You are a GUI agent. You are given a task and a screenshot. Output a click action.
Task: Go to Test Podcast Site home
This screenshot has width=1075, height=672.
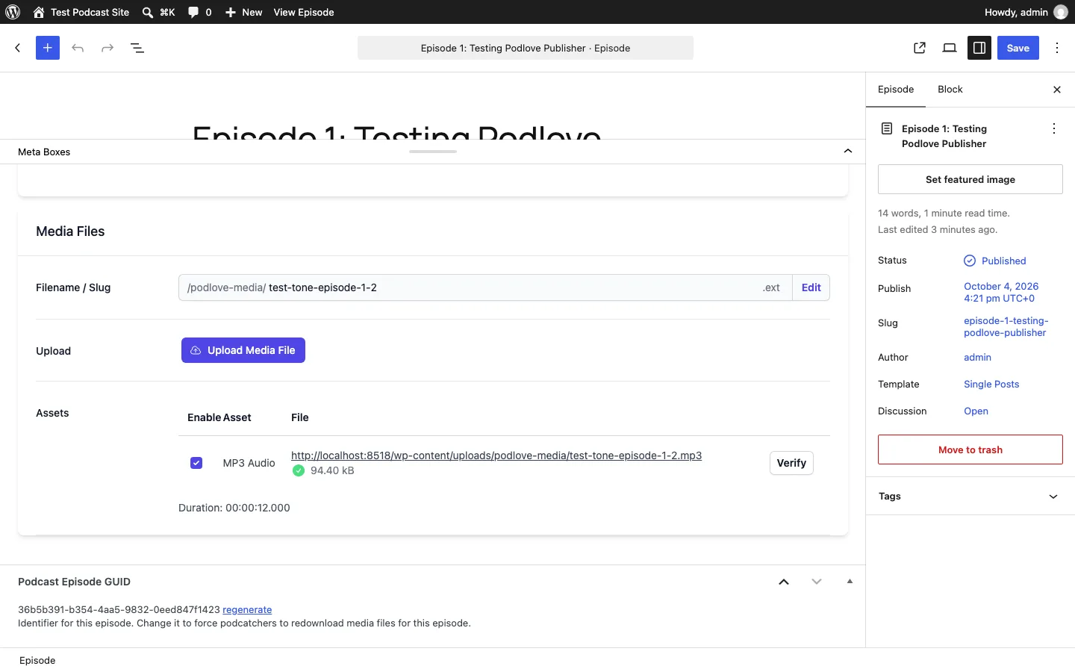(x=81, y=12)
